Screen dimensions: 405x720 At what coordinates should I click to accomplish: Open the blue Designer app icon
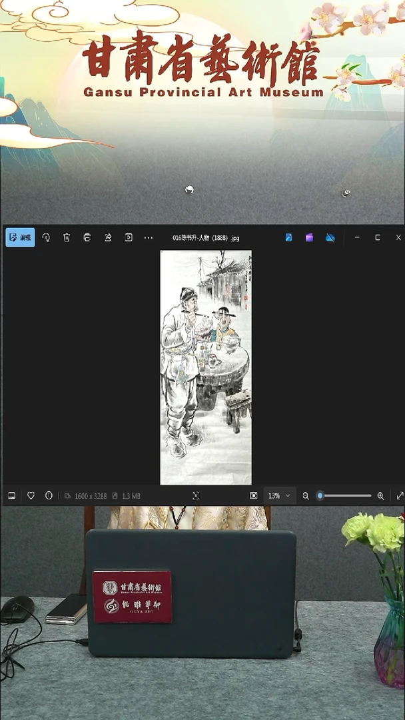(289, 237)
